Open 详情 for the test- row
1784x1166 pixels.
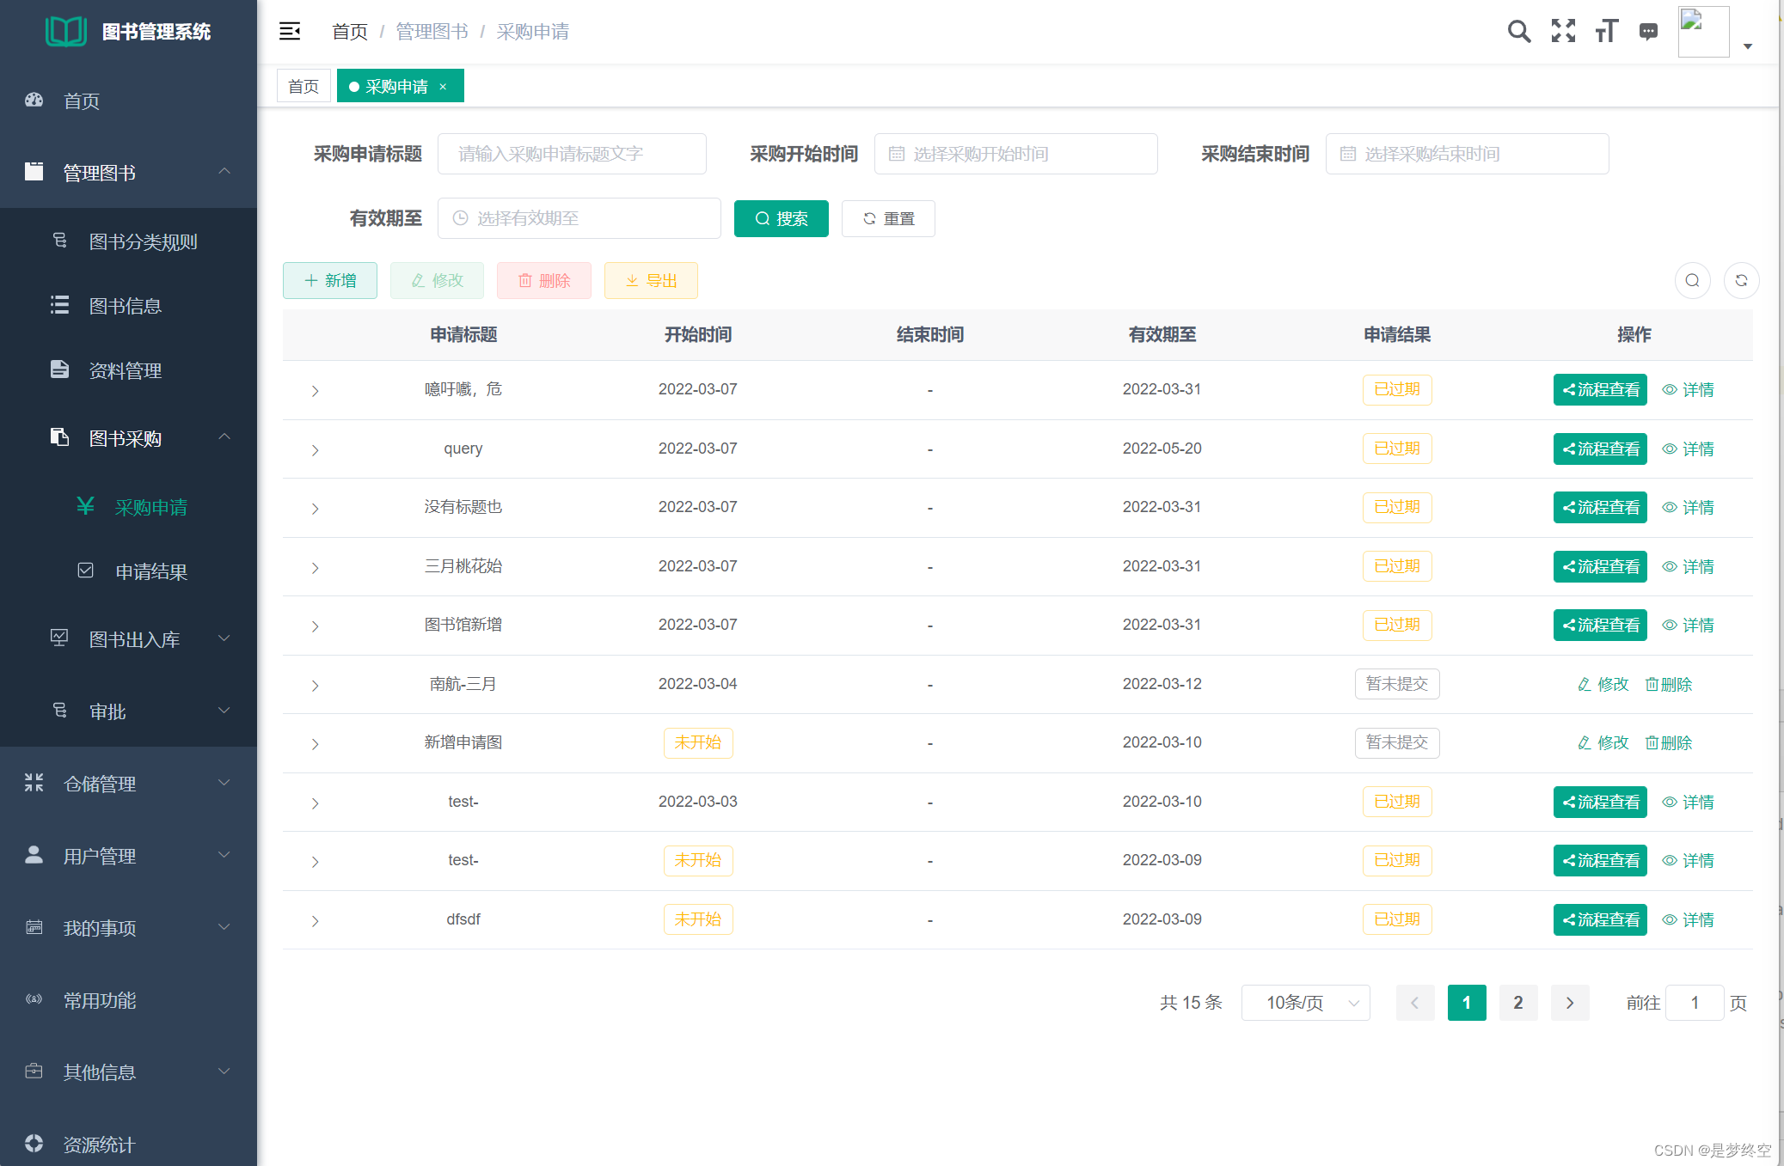pyautogui.click(x=1697, y=802)
